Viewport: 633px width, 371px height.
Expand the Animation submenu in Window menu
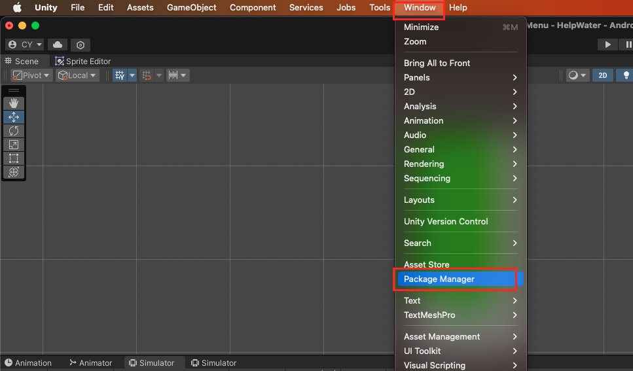pos(461,120)
